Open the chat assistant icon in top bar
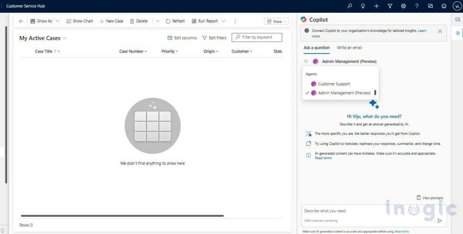 (x=430, y=6)
